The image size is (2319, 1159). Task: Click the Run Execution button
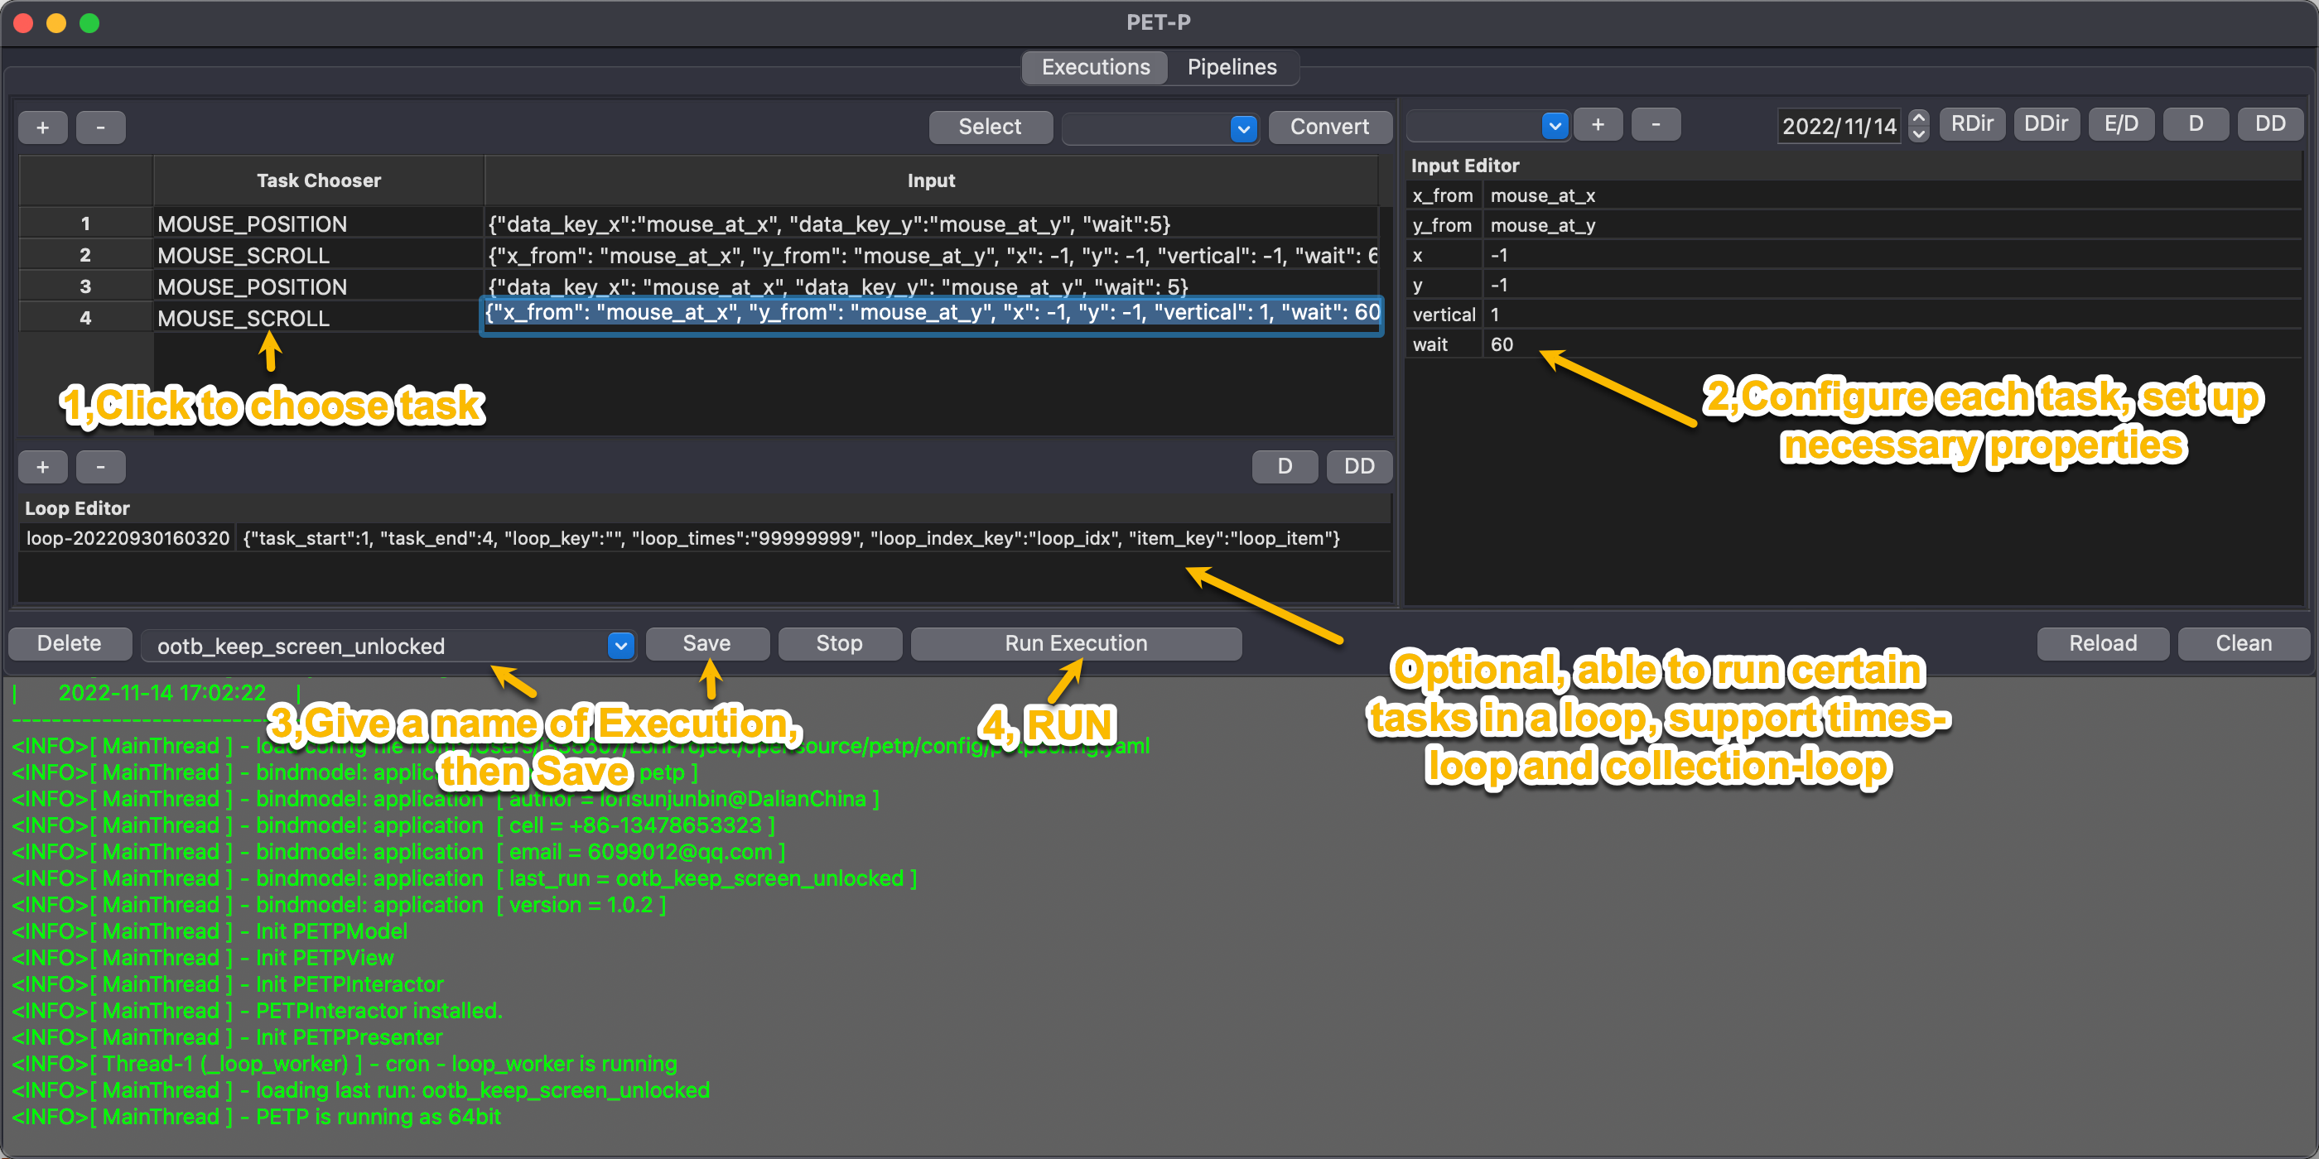tap(1075, 643)
